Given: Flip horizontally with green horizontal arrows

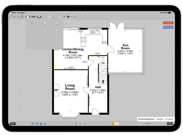Looking at the screenshot, I should coord(80,124).
